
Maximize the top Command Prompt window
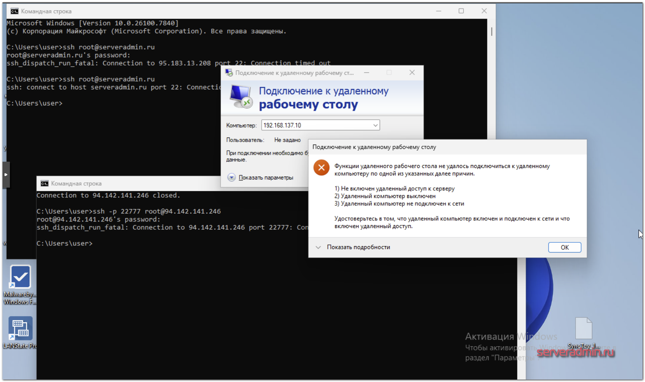[461, 11]
